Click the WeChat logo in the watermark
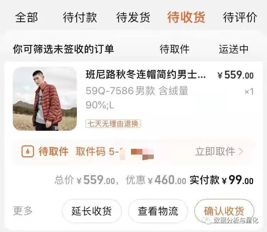267x232 pixels. coord(206,220)
